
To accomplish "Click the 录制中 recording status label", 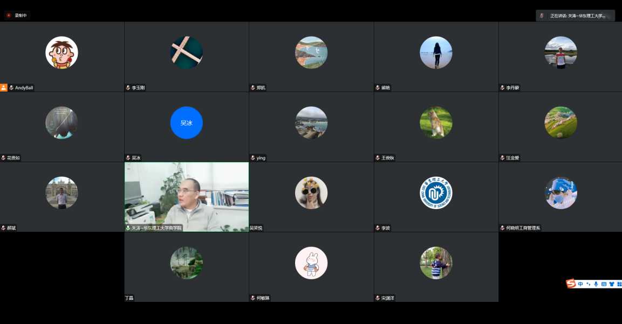I will click(x=20, y=16).
